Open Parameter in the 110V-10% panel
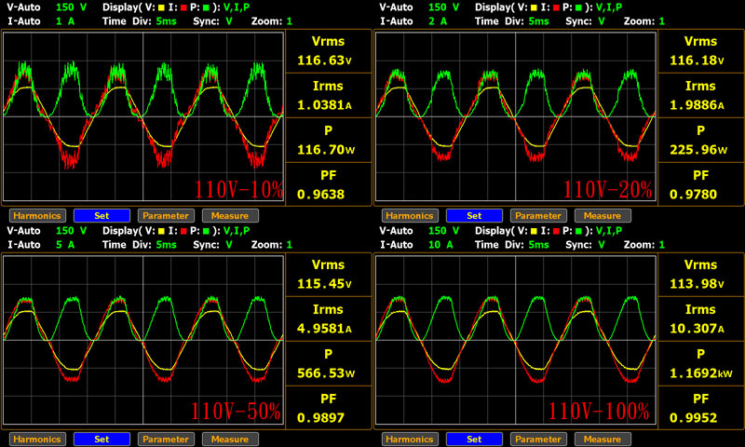745x447 pixels. coord(166,216)
